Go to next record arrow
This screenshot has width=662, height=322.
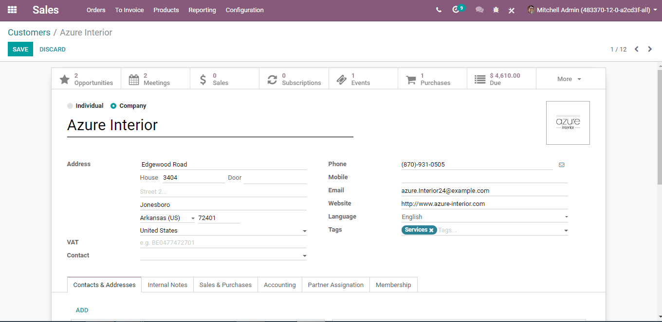[x=650, y=49]
